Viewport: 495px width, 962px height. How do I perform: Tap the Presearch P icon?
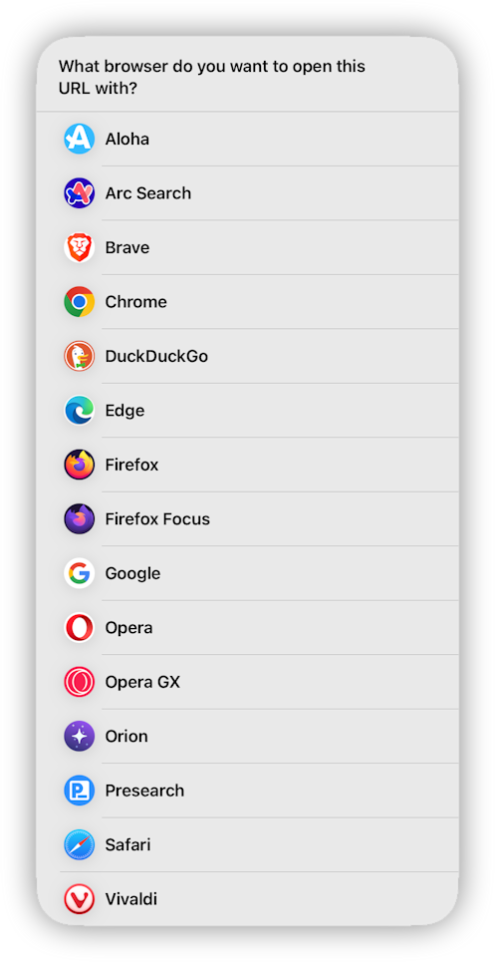coord(79,791)
